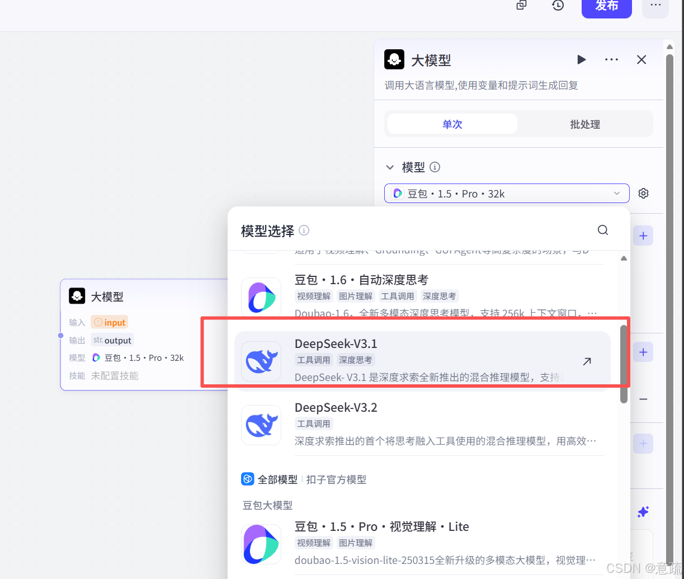Click the 豆包 vision Lite model logo

pyautogui.click(x=261, y=544)
